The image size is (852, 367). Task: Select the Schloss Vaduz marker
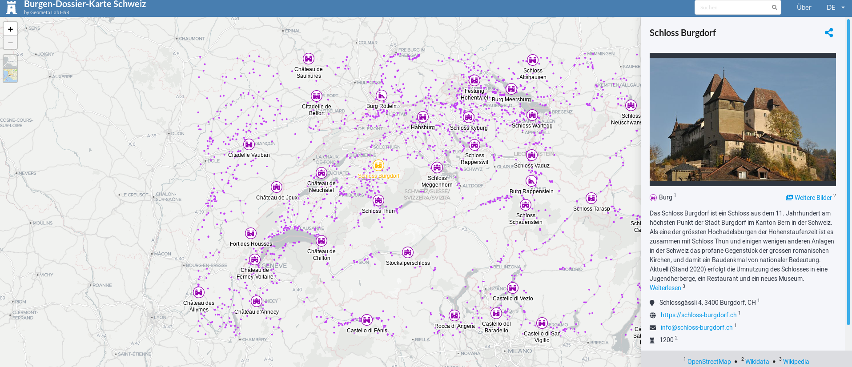point(532,155)
